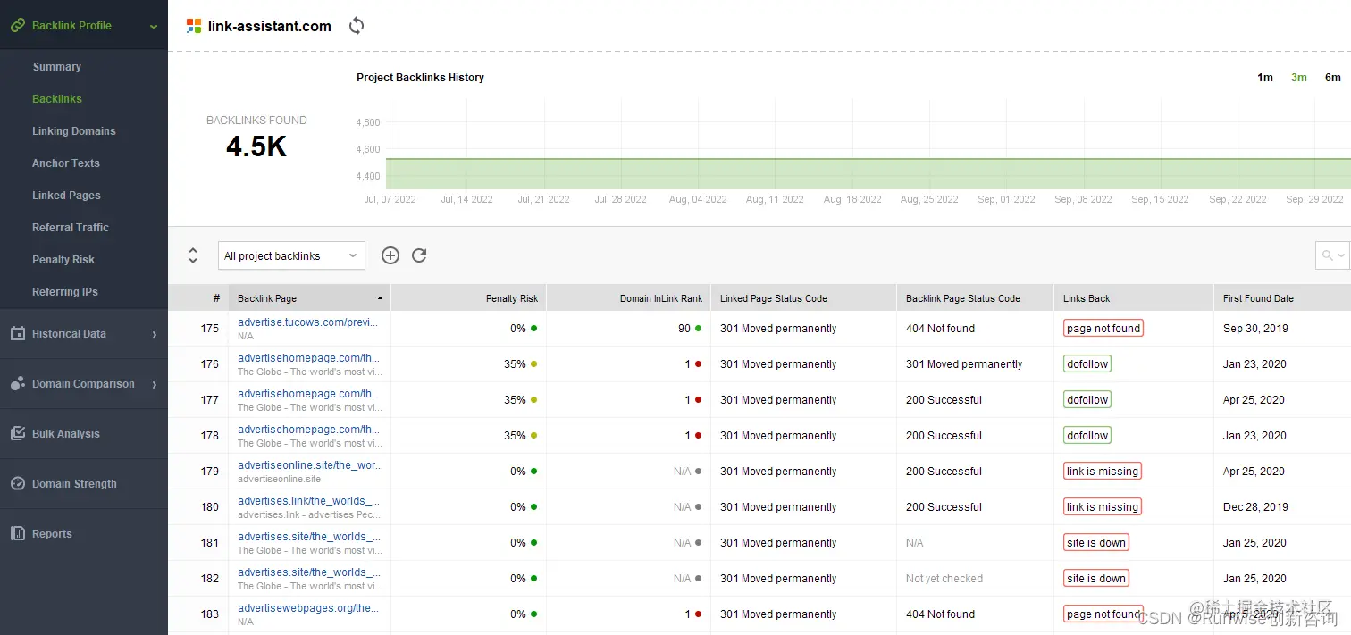Click 'link is missing' tag in row 179

coord(1103,472)
